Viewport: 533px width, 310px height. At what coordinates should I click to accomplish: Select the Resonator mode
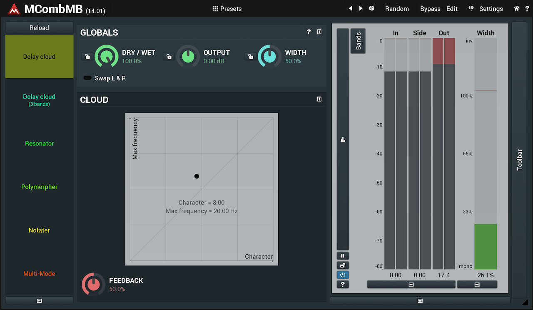39,144
